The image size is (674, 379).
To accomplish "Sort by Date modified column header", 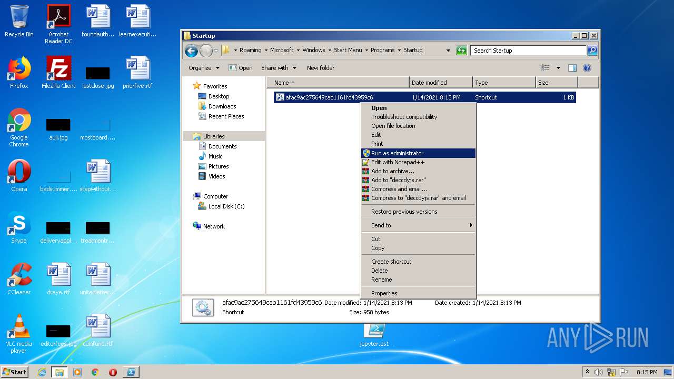I will (441, 83).
